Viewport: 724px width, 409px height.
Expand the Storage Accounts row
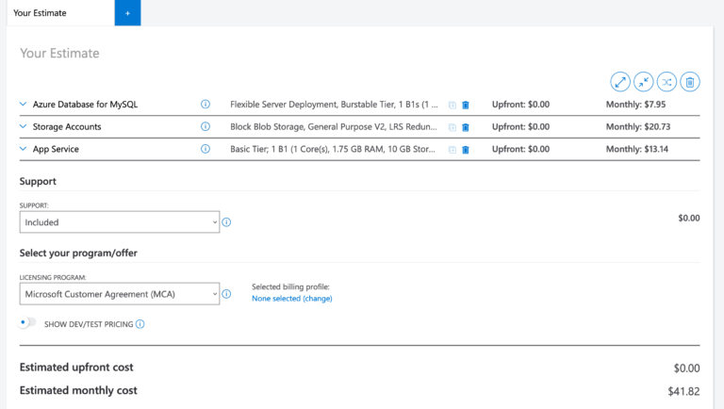[x=23, y=126]
